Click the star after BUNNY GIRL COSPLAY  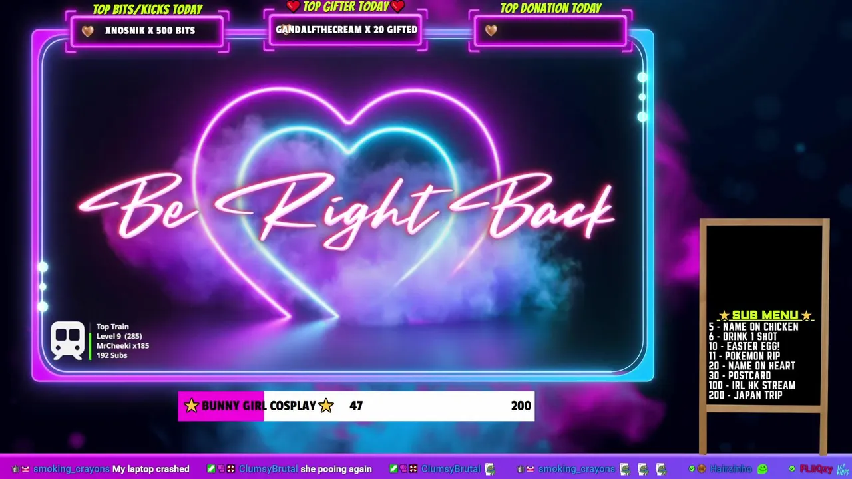(326, 406)
